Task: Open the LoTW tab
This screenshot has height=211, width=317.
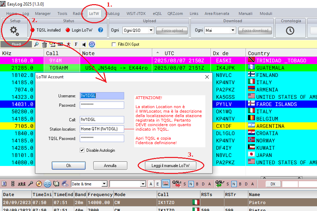Action: coord(94,14)
